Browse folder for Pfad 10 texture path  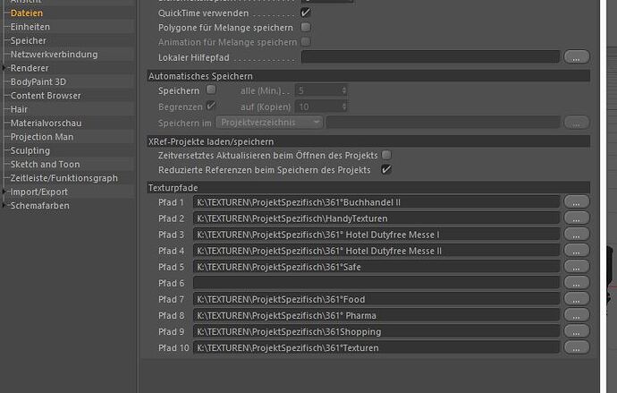click(577, 347)
